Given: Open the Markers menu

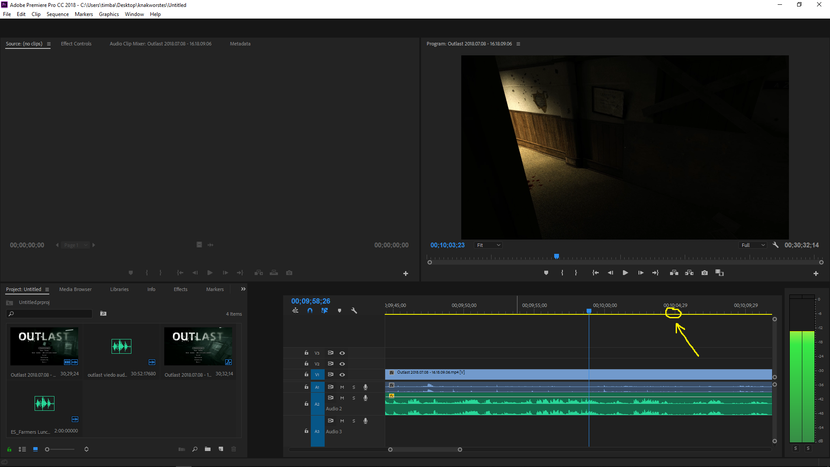Looking at the screenshot, I should 83,14.
